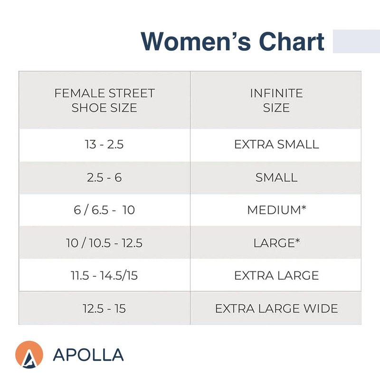
Task: Click the 12.5 - 15 shoe size cell
Action: click(104, 308)
